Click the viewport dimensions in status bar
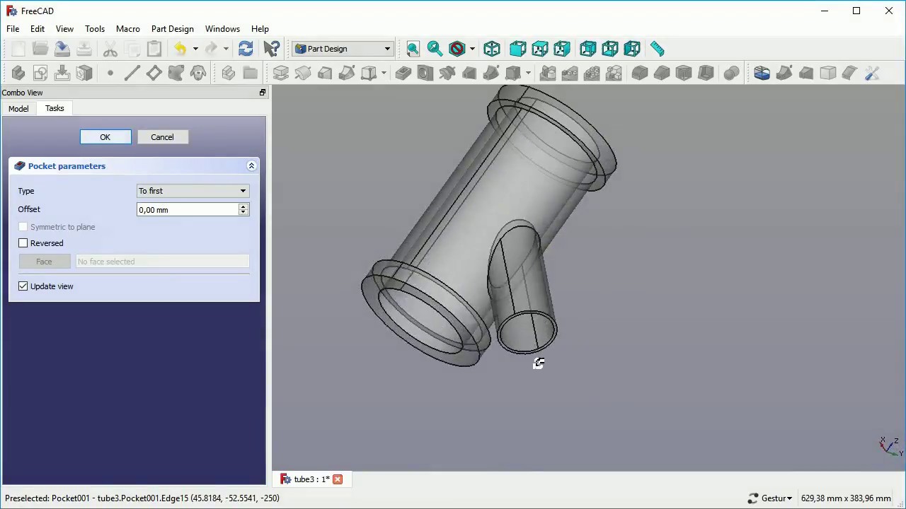The image size is (906, 509). (846, 498)
